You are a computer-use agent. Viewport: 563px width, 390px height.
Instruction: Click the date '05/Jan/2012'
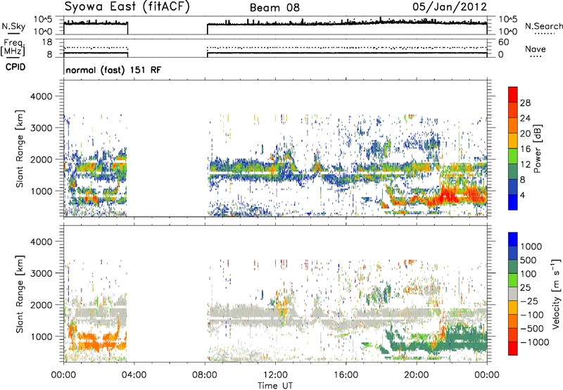pos(450,6)
